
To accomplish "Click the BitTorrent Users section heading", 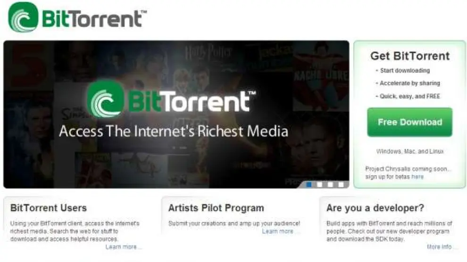I will (49, 208).
